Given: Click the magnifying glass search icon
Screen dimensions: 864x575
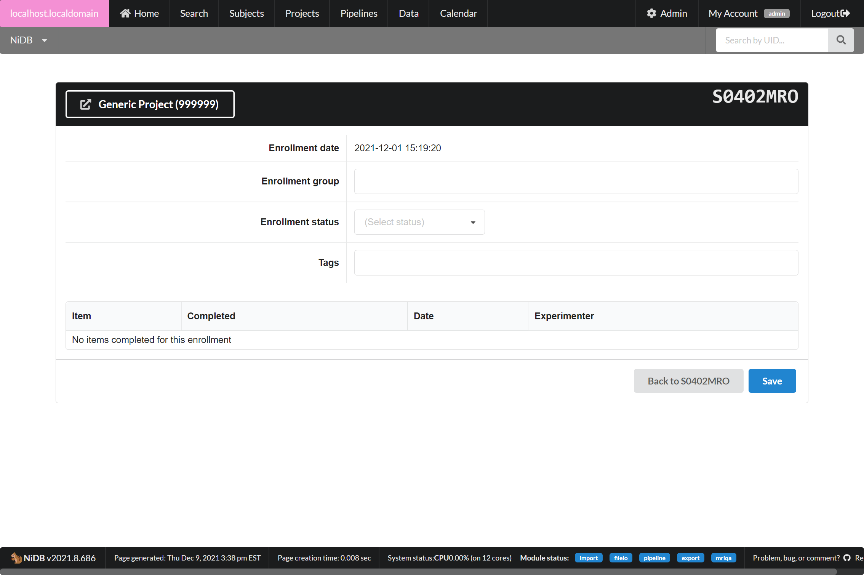Looking at the screenshot, I should pos(841,40).
